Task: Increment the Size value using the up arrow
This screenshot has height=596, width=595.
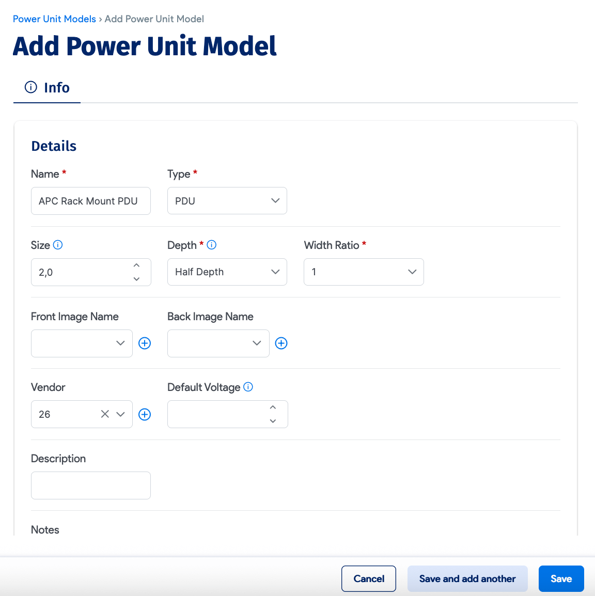Action: (136, 265)
